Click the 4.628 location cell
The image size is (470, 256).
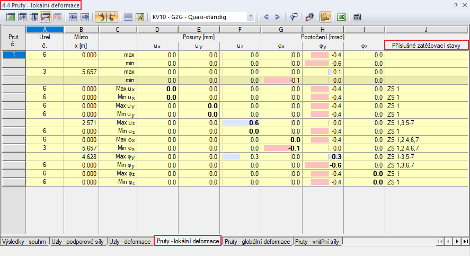pyautogui.click(x=81, y=157)
